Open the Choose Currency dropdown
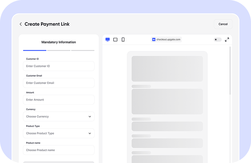Image resolution: width=251 pixels, height=163 pixels. click(59, 117)
